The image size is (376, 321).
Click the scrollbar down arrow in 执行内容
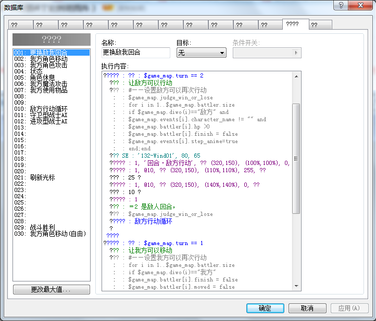(x=296, y=286)
